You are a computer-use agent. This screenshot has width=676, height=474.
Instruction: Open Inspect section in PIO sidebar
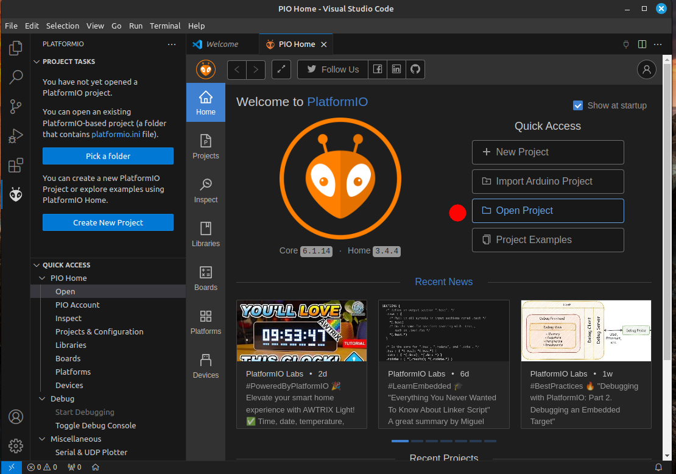coord(206,191)
